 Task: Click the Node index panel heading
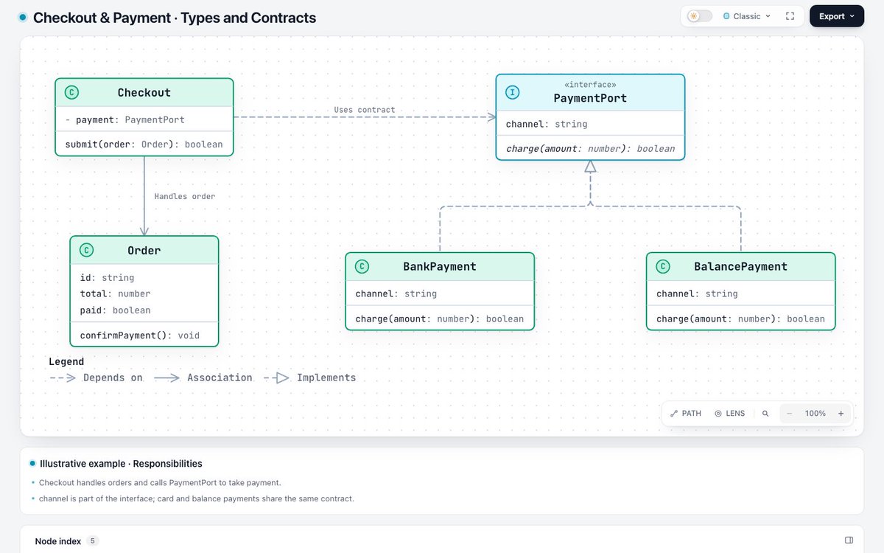coord(58,541)
